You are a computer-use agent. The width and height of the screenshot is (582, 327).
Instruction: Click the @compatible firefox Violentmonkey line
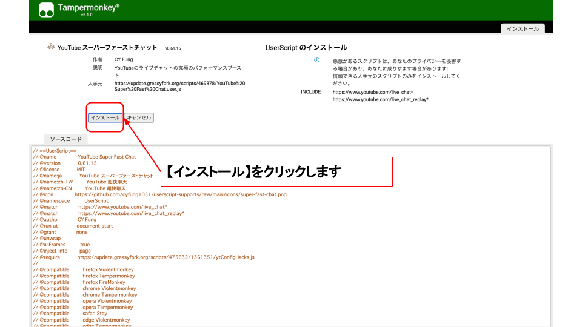tap(83, 269)
